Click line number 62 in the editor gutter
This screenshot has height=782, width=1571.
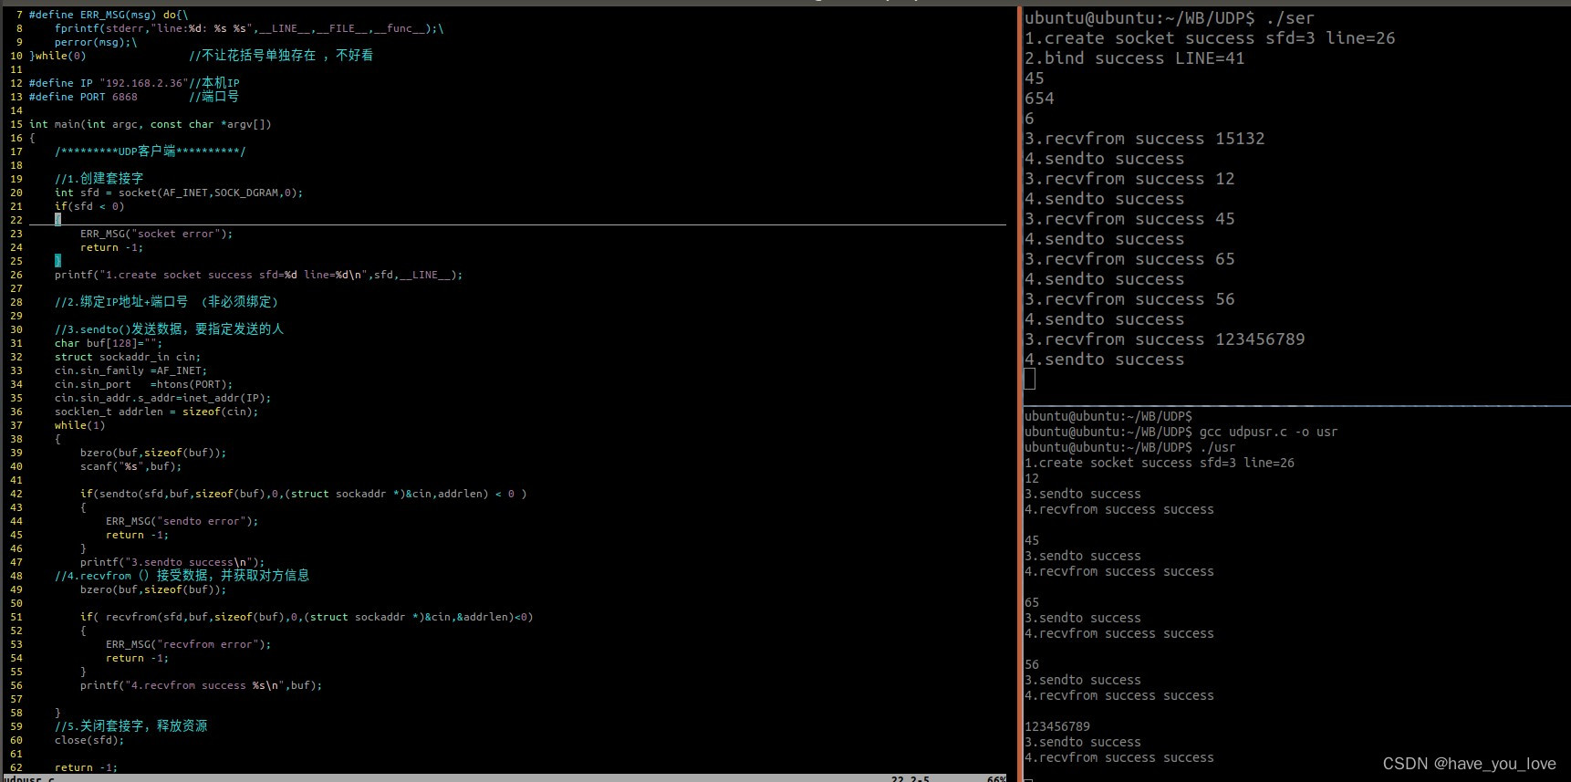coord(16,767)
